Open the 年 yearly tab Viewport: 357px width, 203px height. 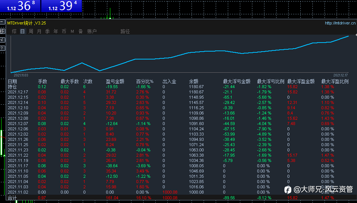(x=56, y=31)
